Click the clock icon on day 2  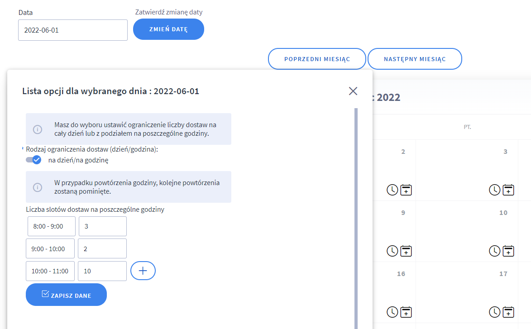click(x=392, y=190)
